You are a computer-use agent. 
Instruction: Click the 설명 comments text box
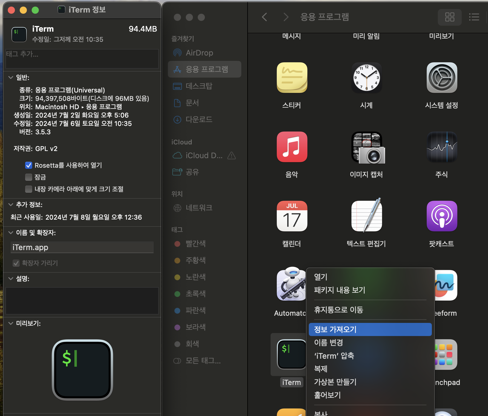click(82, 301)
